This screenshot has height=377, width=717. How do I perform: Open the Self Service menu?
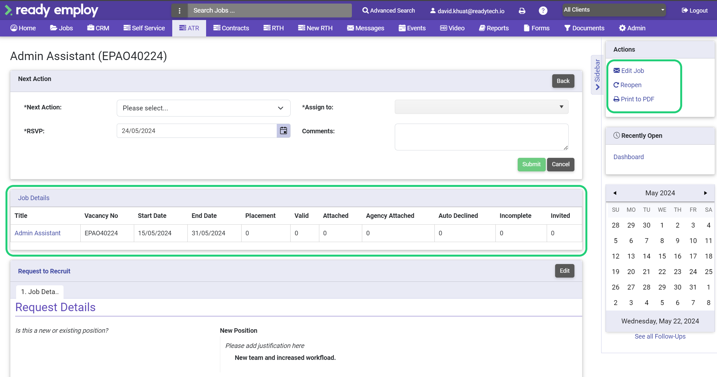(144, 28)
